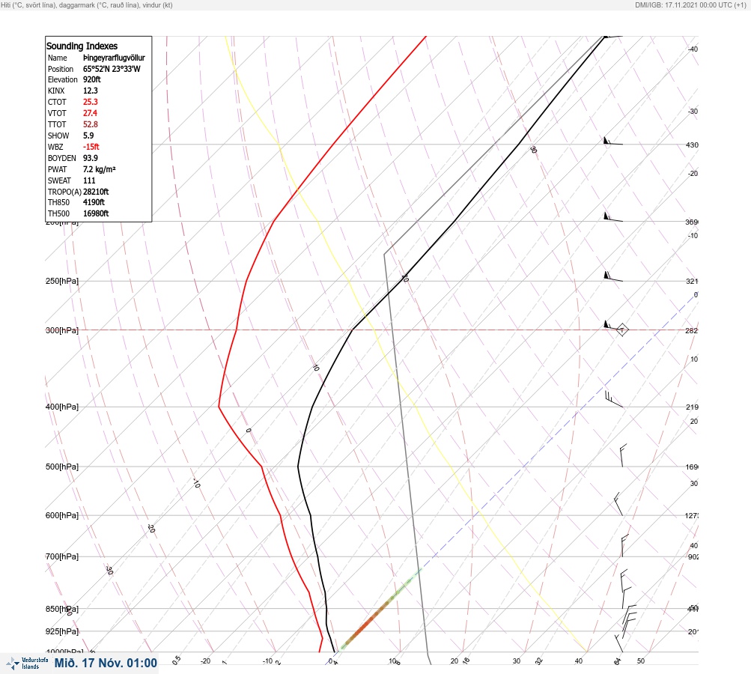751x674 pixels.
Task: Click the 600[hPa] pressure label
Action: [62, 515]
